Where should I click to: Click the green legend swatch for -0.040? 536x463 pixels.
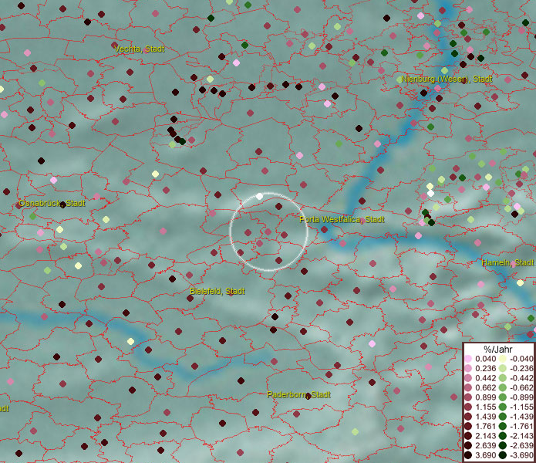click(503, 359)
